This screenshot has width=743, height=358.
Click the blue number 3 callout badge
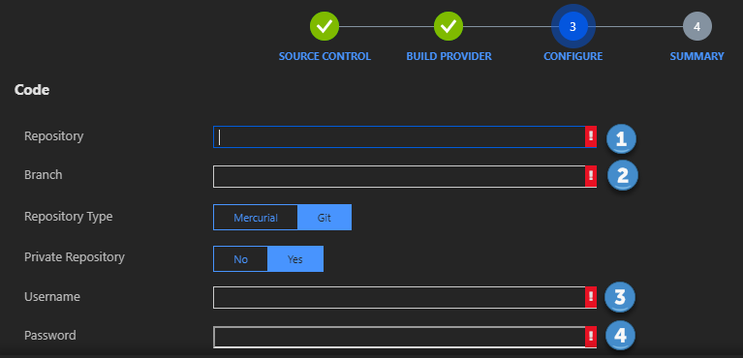pos(619,297)
